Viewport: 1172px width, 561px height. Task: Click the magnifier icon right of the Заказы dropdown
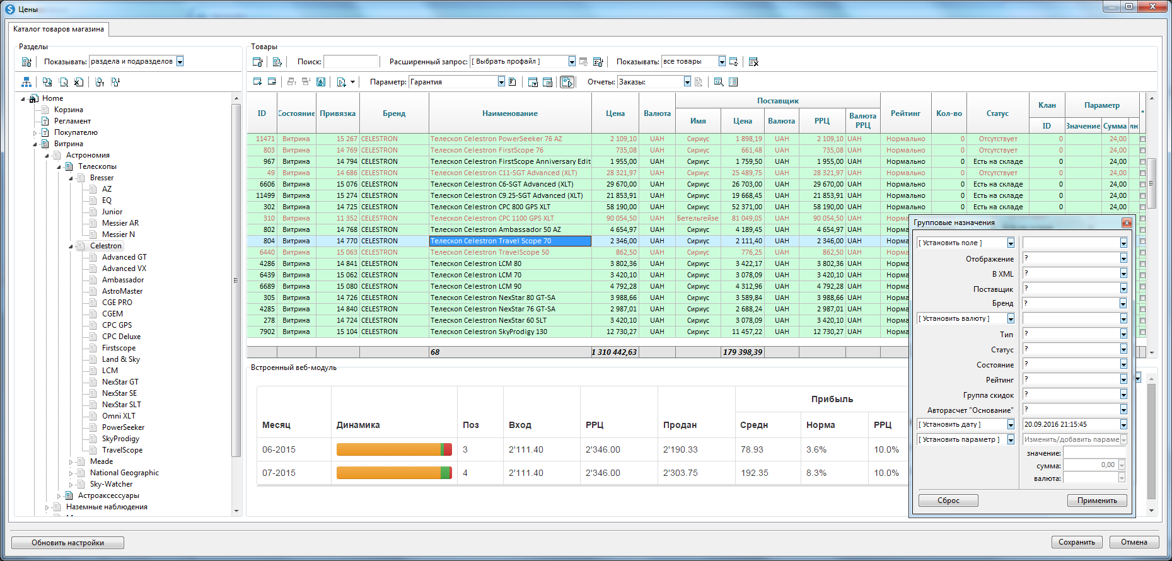click(719, 82)
